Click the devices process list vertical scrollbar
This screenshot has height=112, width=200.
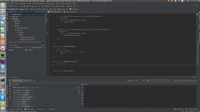79,92
